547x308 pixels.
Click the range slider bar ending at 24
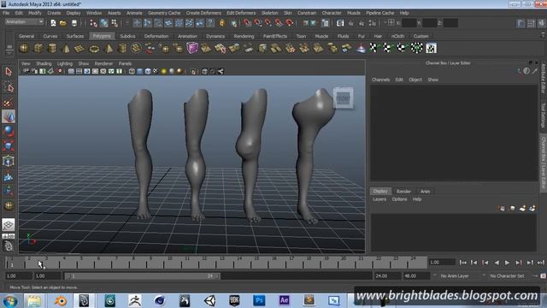[x=143, y=275]
